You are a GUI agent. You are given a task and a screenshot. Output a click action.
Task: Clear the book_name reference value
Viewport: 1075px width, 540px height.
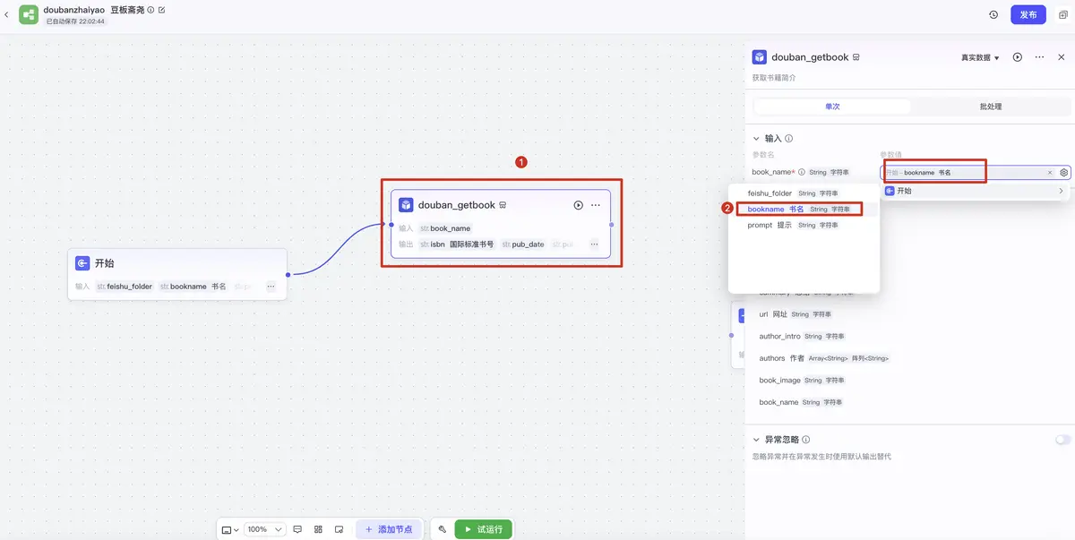(x=1050, y=173)
